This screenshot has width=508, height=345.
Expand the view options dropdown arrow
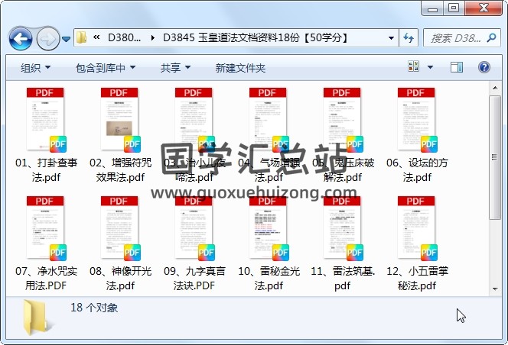click(x=430, y=68)
